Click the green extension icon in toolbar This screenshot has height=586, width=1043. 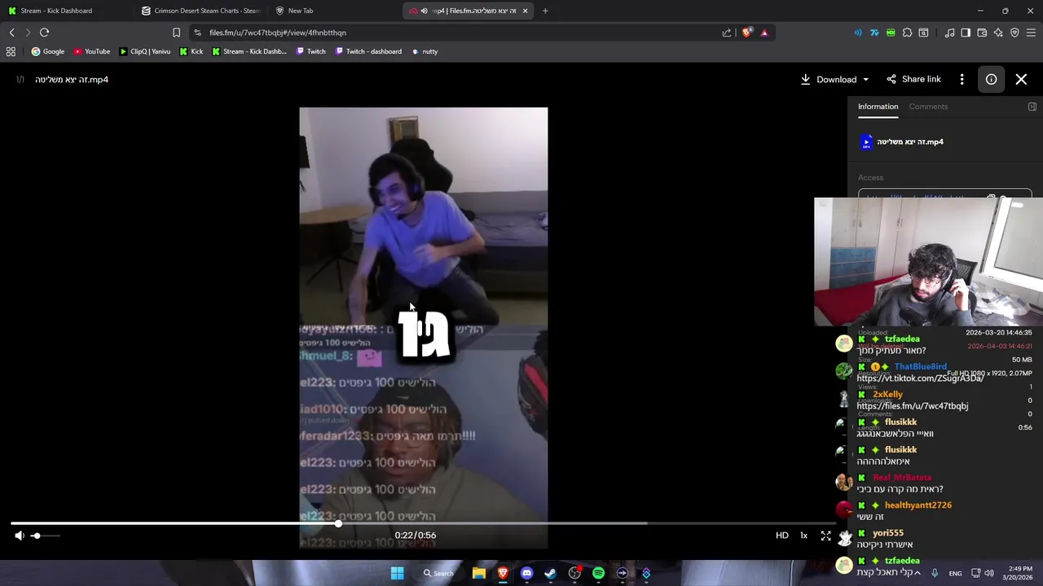[891, 33]
